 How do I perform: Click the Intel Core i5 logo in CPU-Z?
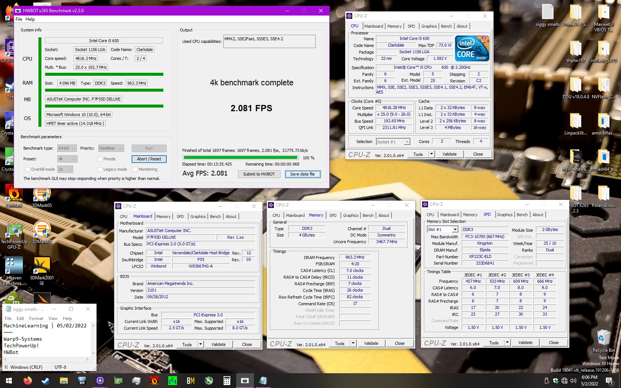[x=472, y=48]
